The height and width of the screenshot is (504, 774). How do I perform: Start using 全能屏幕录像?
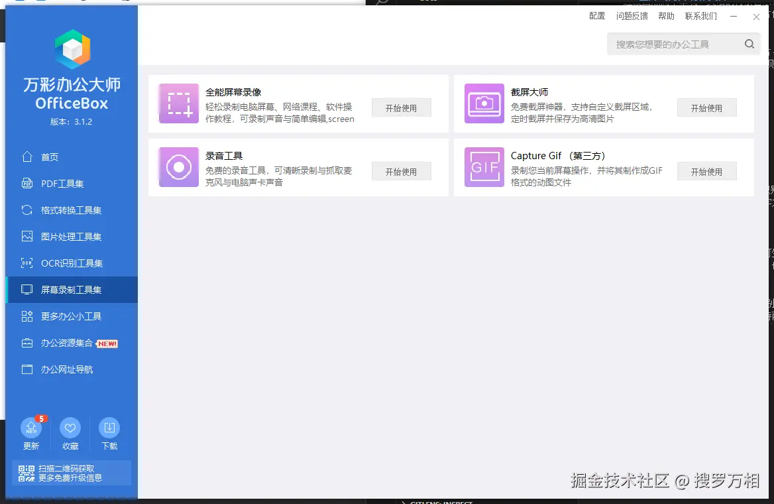pyautogui.click(x=402, y=107)
